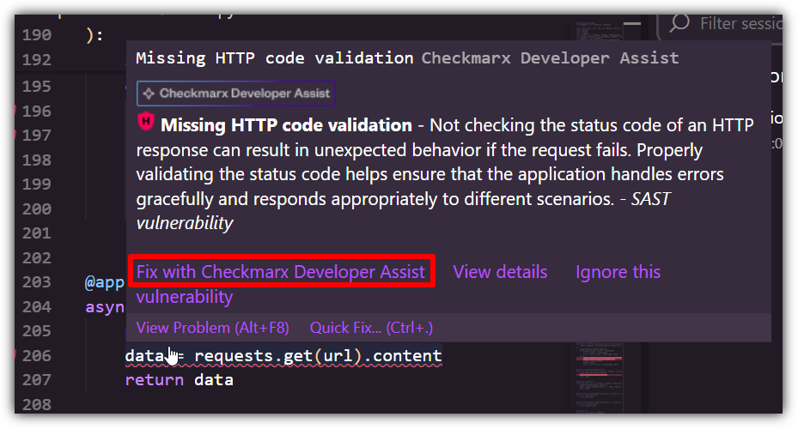This screenshot has height=429, width=798.
Task: Click line number 206 in gutter
Action: [x=37, y=355]
